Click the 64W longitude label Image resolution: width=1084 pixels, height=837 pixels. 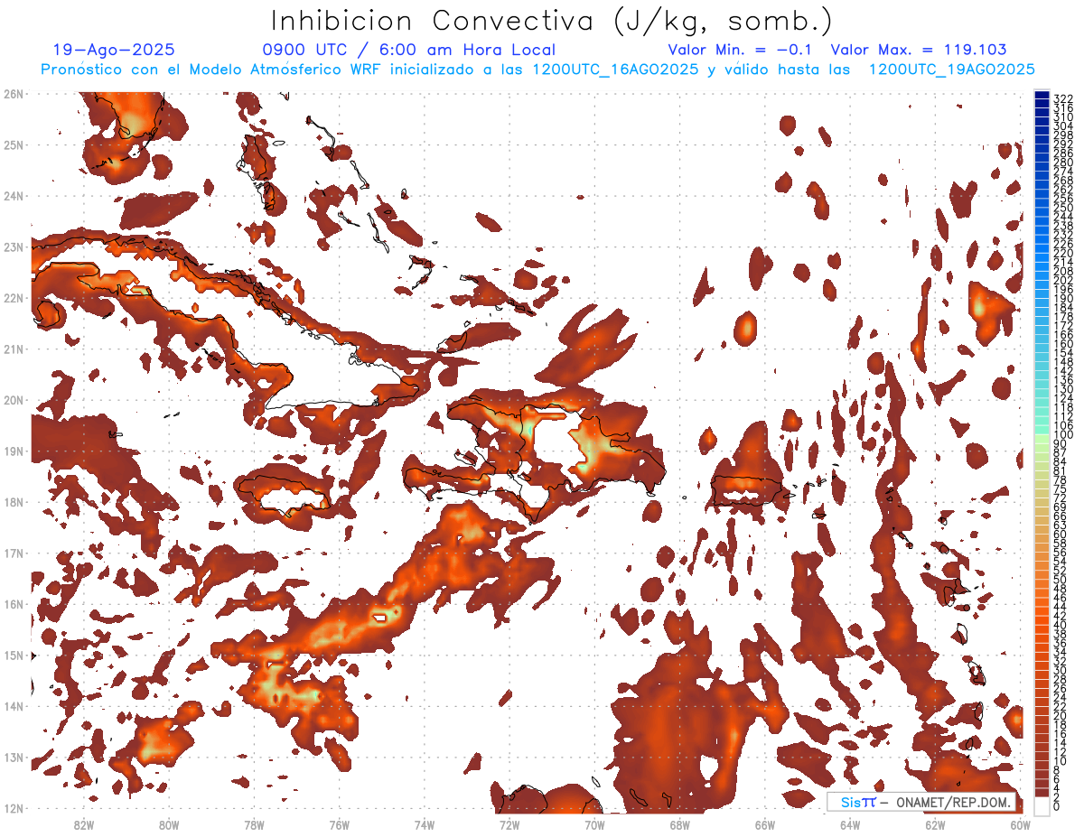(850, 825)
